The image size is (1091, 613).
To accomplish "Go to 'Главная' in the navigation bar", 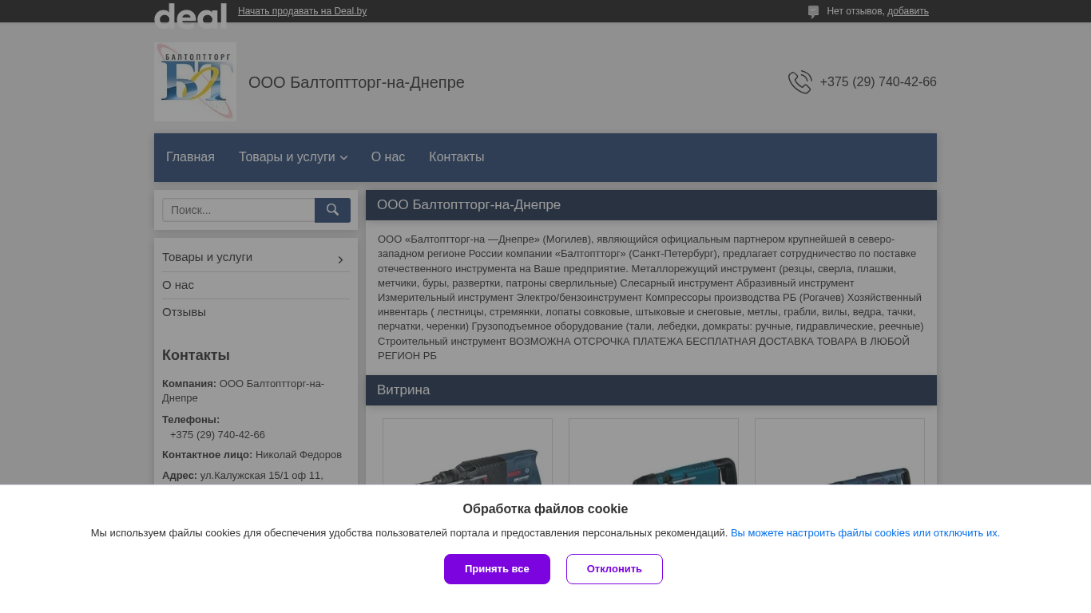I will click(x=190, y=157).
